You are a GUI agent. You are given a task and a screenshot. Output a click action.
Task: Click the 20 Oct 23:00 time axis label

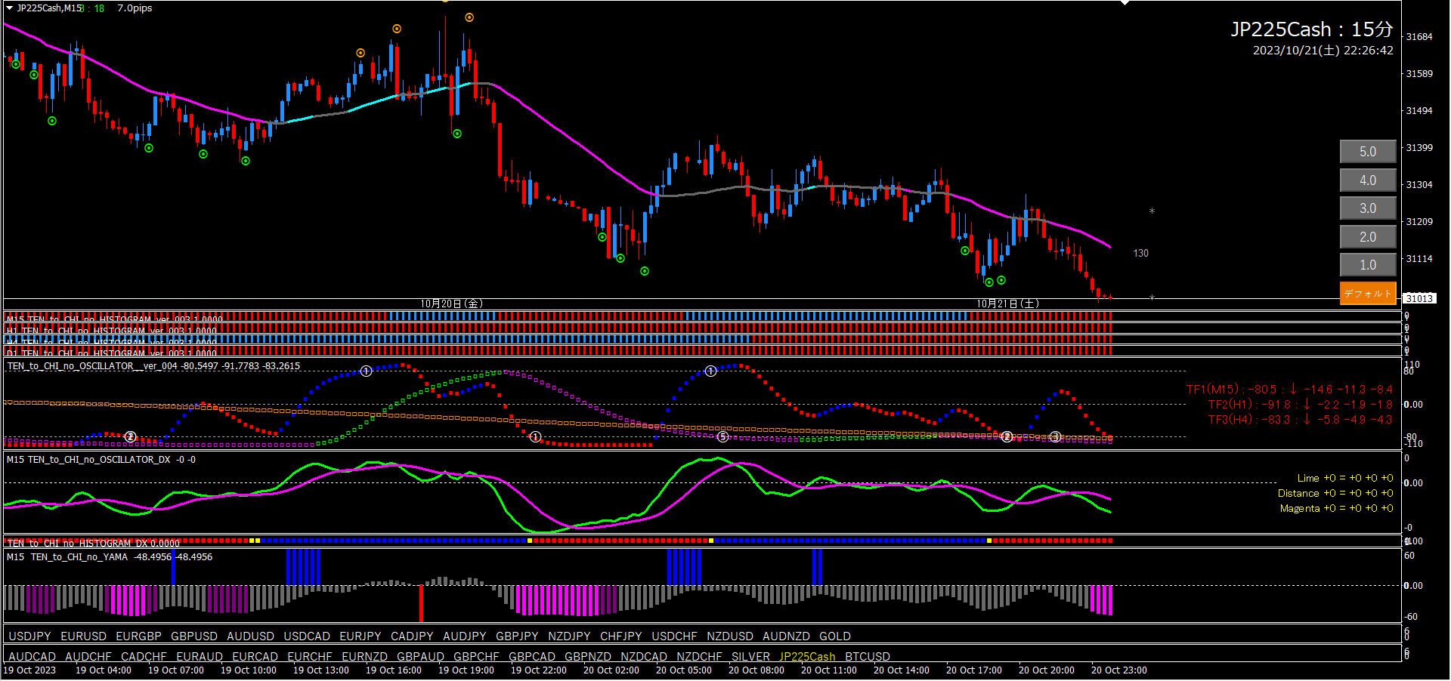click(x=1119, y=670)
